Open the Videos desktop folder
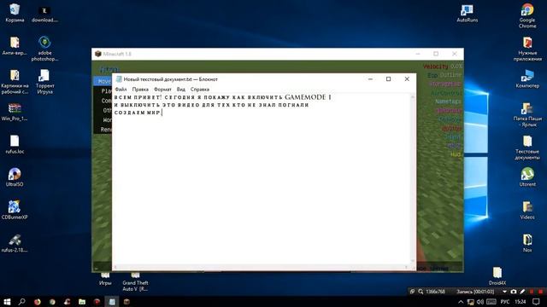The width and height of the screenshot is (547, 307). pos(527,210)
